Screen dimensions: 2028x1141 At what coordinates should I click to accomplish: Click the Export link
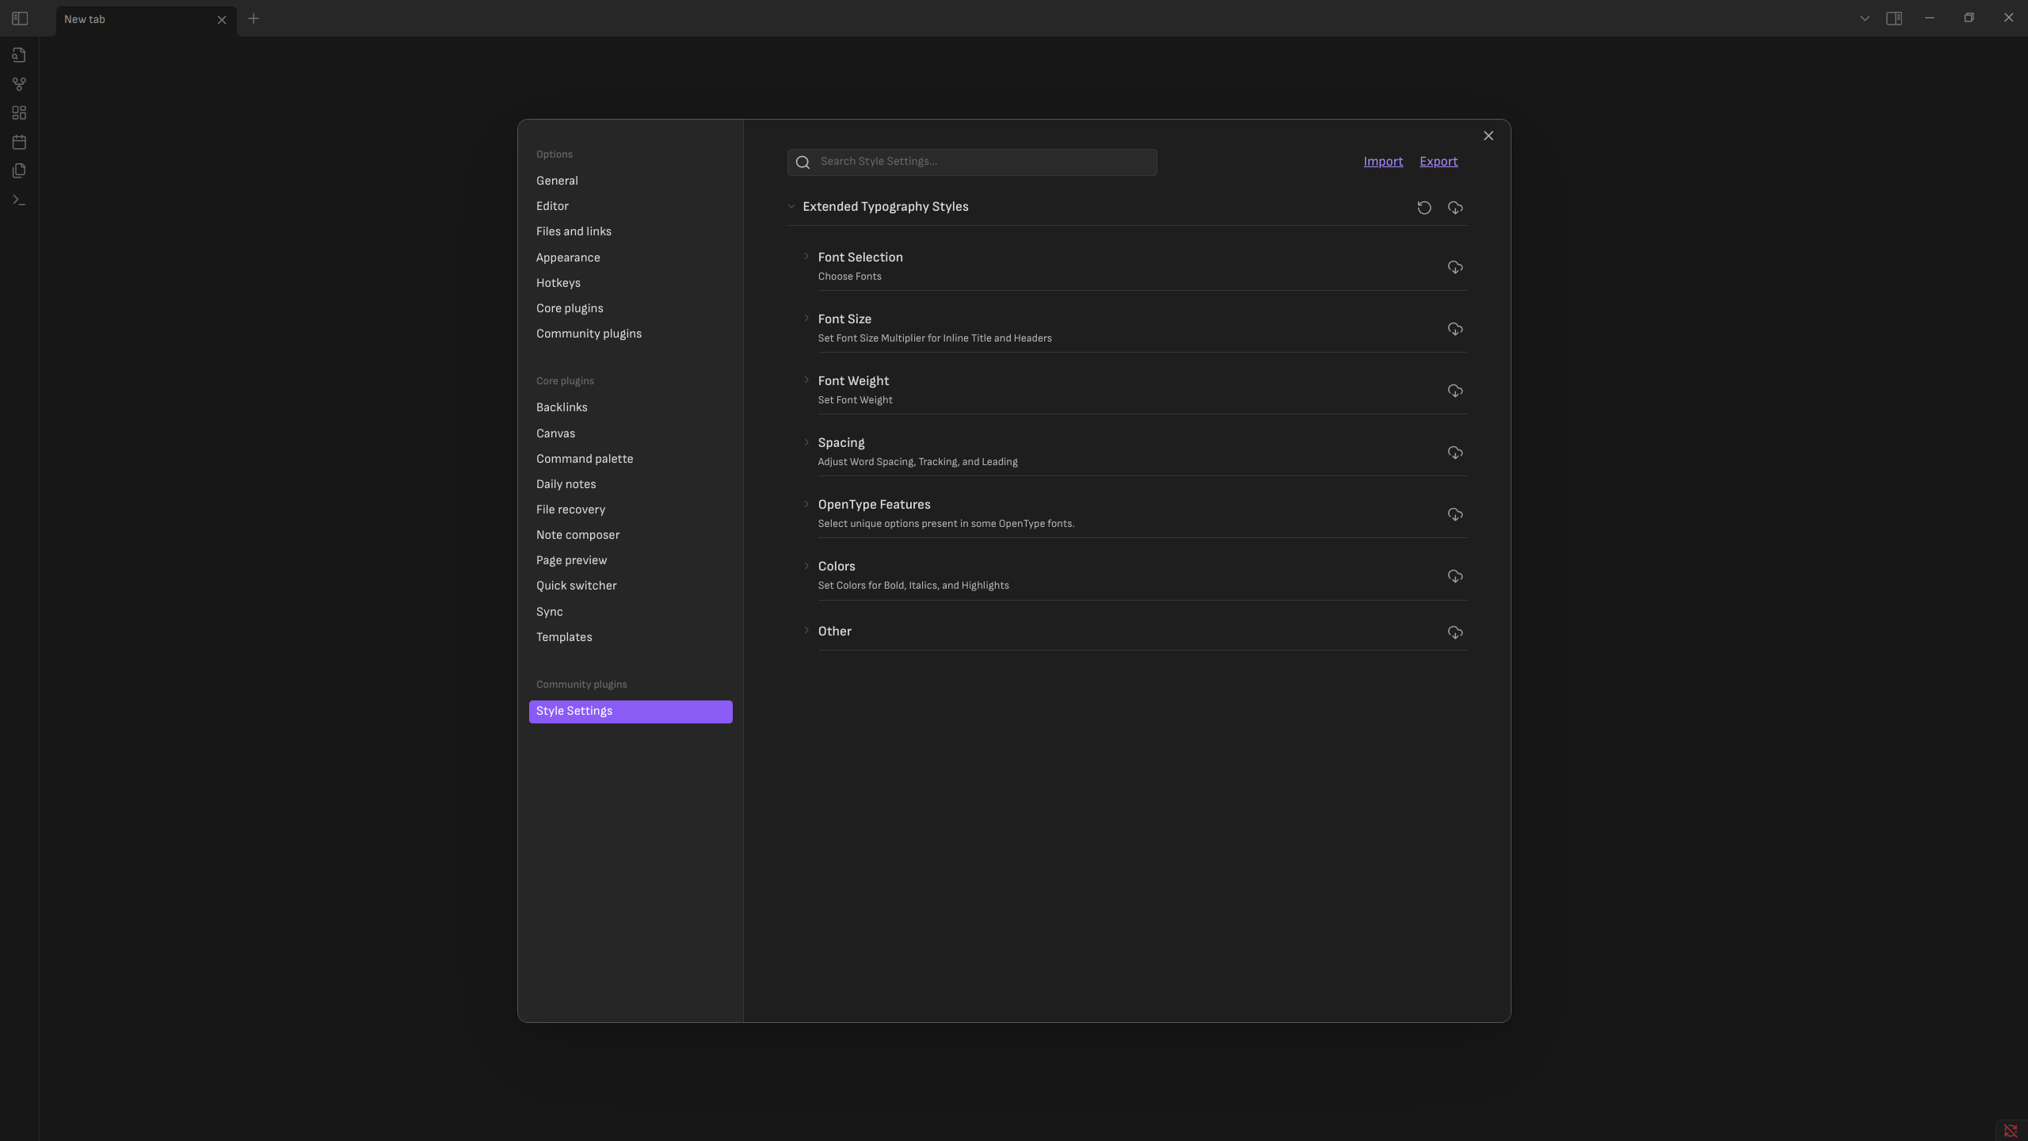coord(1438,162)
